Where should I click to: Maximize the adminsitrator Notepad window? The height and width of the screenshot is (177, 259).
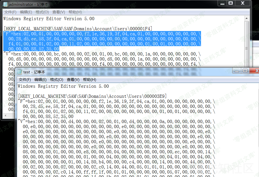coord(231,3)
